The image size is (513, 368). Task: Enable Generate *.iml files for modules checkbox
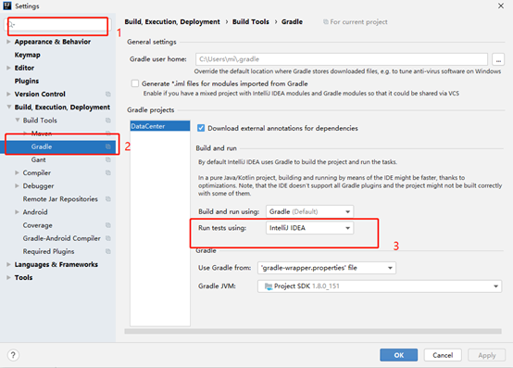(135, 83)
